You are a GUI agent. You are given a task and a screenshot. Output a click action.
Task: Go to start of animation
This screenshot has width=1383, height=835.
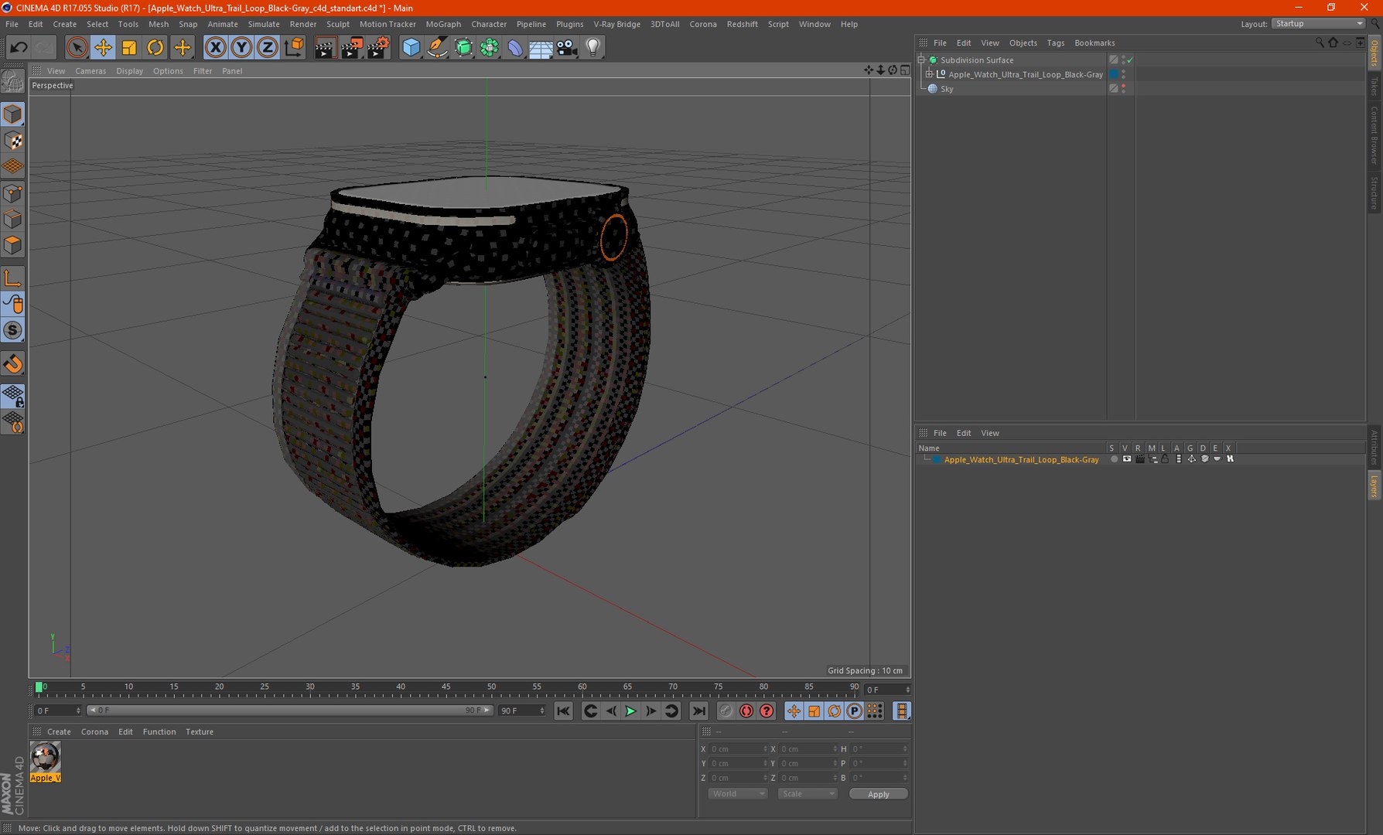(563, 711)
